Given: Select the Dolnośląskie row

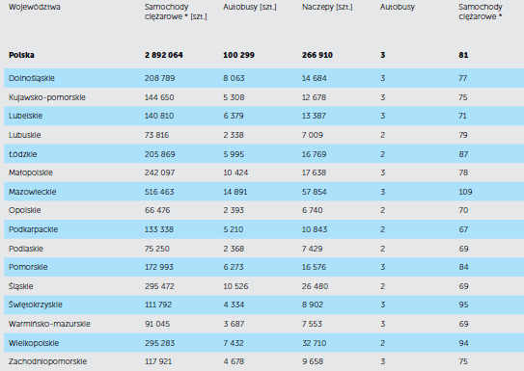Looking at the screenshot, I should coord(264,78).
